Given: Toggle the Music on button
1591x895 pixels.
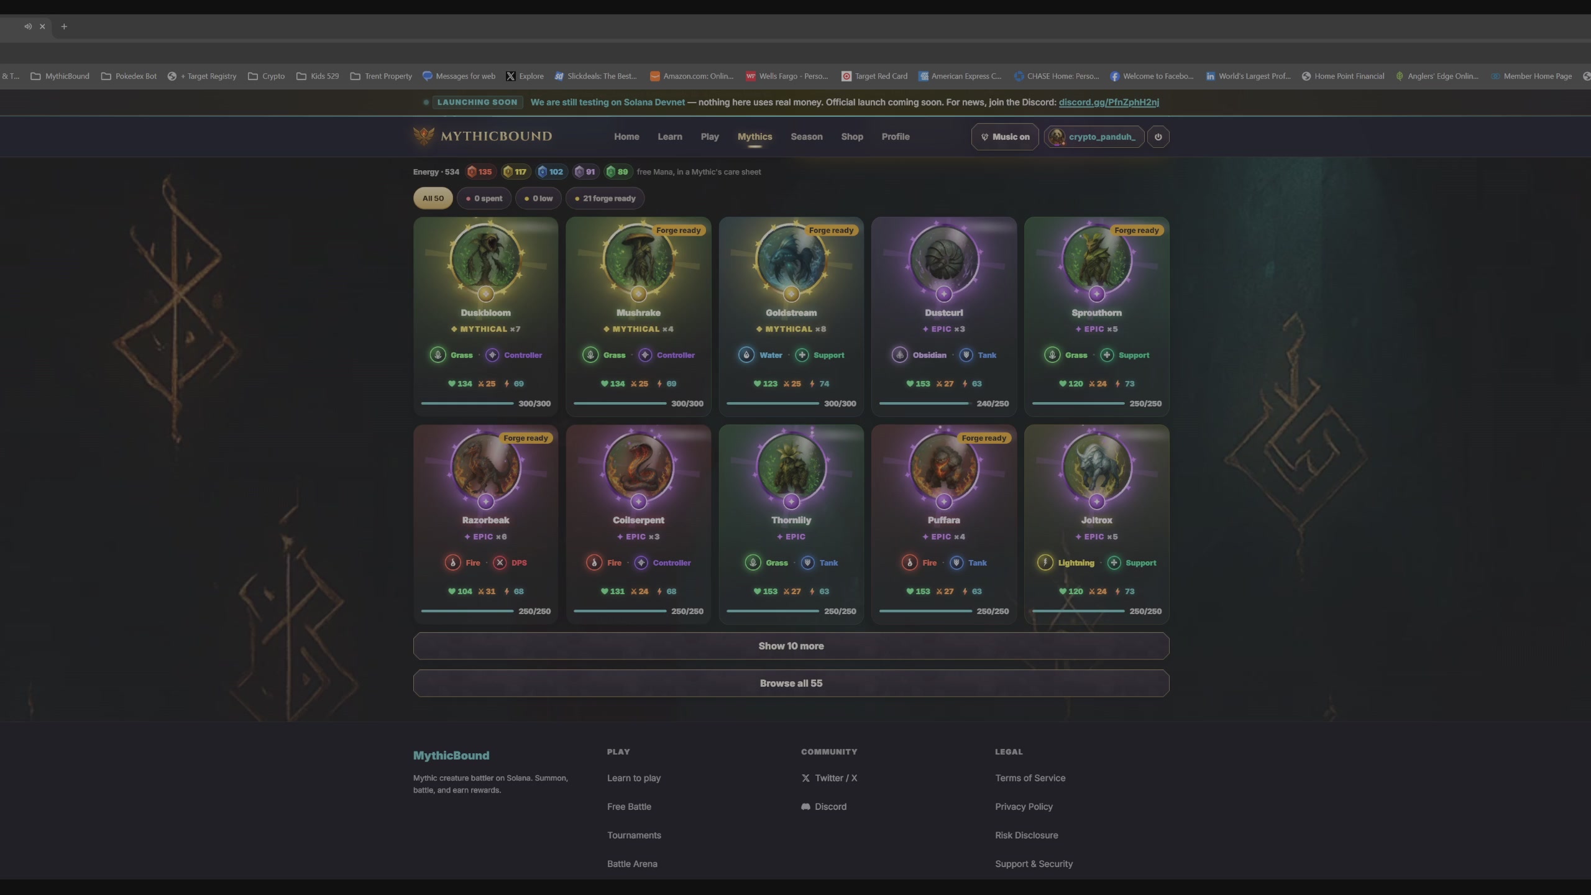Looking at the screenshot, I should [1005, 137].
